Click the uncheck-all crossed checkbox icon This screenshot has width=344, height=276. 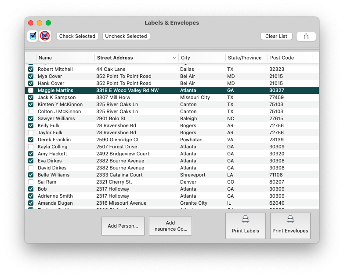coord(45,36)
